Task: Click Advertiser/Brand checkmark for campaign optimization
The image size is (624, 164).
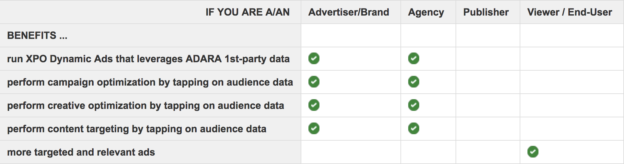Action: pos(314,82)
